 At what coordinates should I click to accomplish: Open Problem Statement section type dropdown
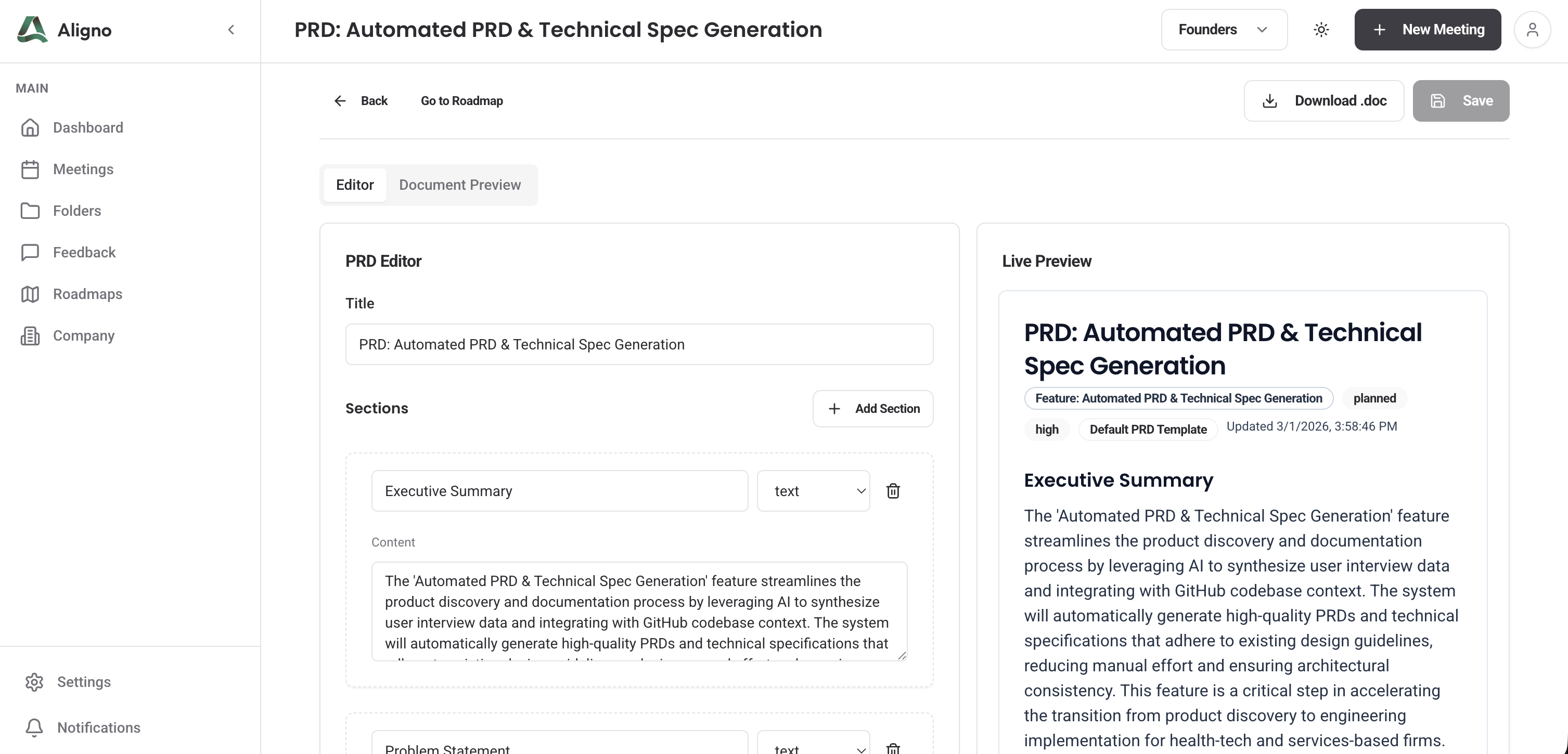(x=813, y=747)
